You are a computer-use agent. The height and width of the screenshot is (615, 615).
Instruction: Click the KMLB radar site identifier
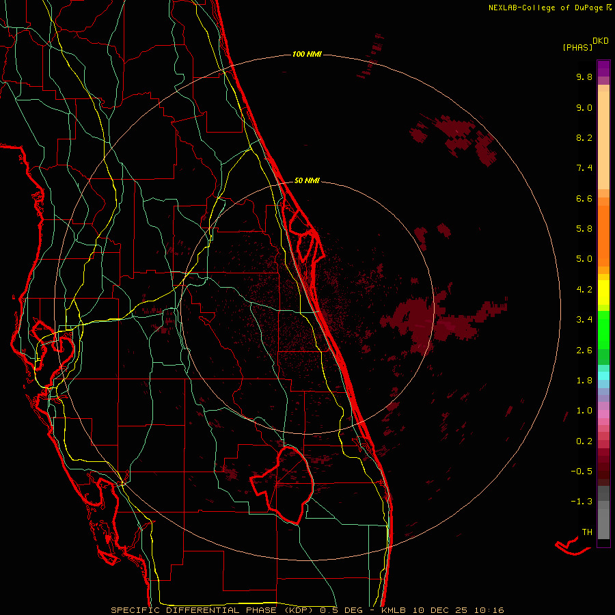pyautogui.click(x=394, y=610)
